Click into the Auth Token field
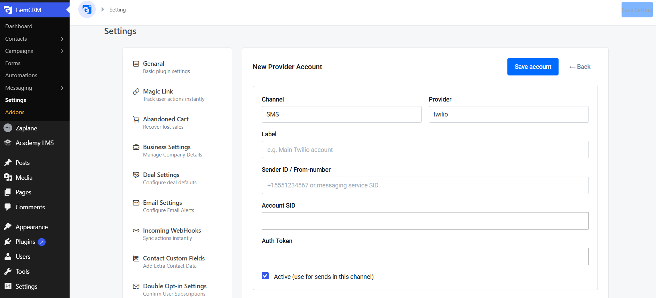Image resolution: width=656 pixels, height=298 pixels. pyautogui.click(x=425, y=257)
